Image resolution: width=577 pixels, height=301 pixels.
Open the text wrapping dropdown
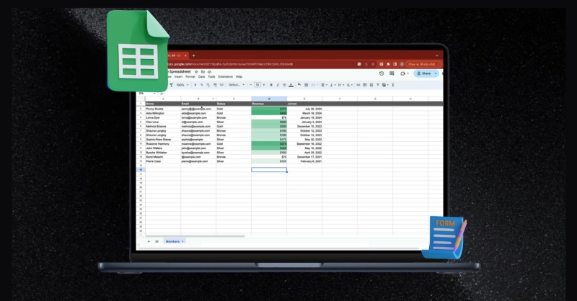coord(341,85)
